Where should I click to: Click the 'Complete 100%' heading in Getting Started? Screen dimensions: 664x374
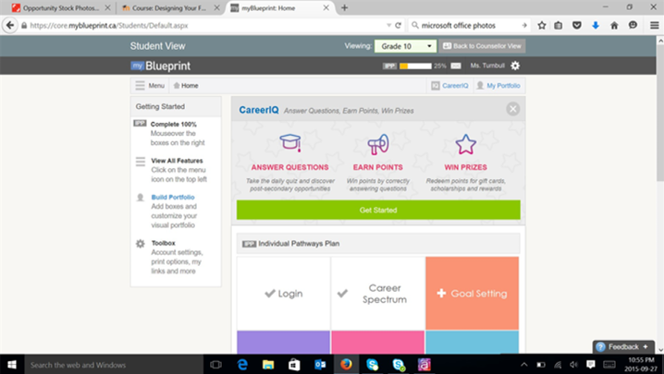pos(174,125)
